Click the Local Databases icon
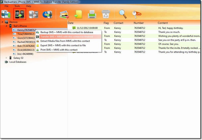The height and width of the screenshot is (140, 202). click(x=6, y=62)
